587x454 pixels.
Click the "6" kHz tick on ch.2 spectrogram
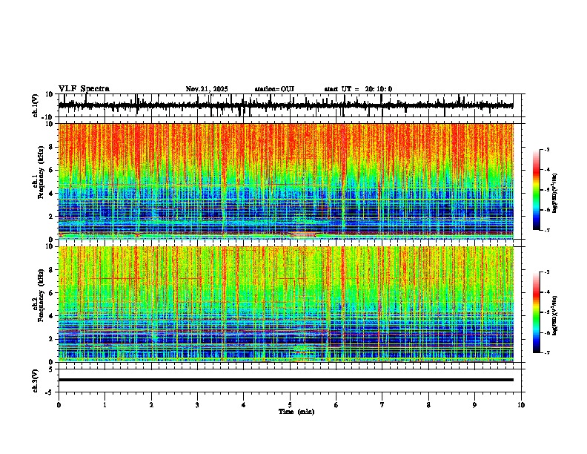(52, 292)
